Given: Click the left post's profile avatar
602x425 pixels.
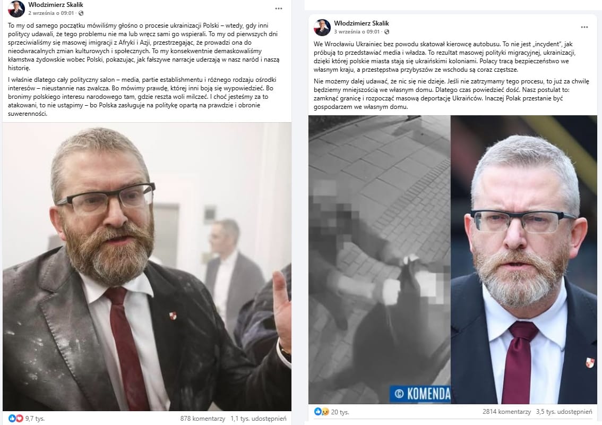Looking at the screenshot, I should tap(16, 9).
